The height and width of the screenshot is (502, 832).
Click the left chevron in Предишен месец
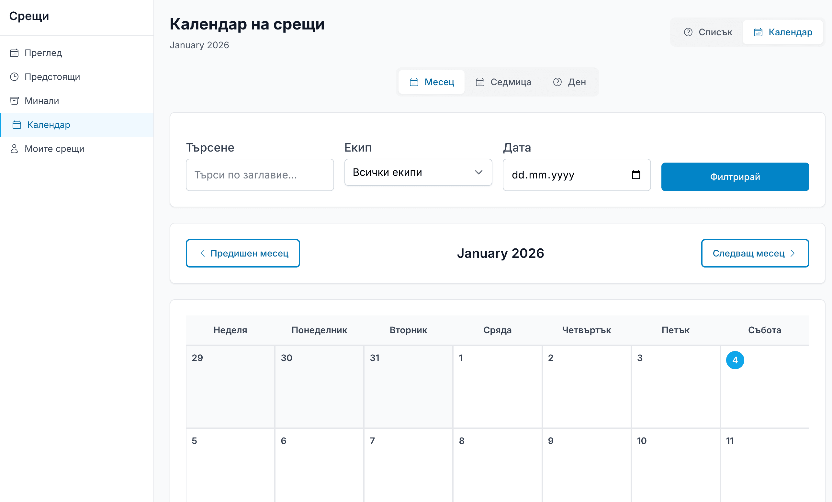coord(203,253)
